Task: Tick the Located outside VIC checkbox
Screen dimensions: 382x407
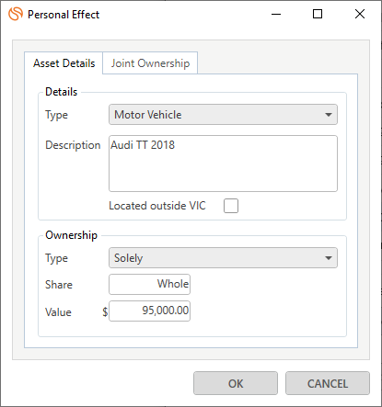Action: click(x=231, y=206)
